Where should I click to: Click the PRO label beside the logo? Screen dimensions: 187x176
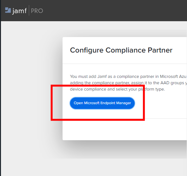[37, 11]
